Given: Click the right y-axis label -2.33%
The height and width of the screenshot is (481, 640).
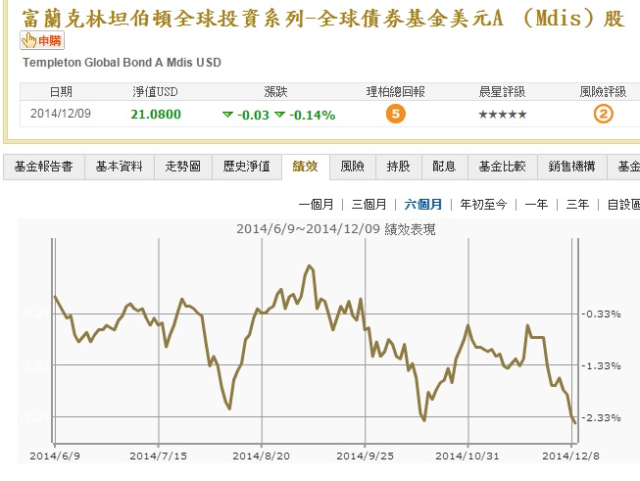Looking at the screenshot, I should 602,417.
